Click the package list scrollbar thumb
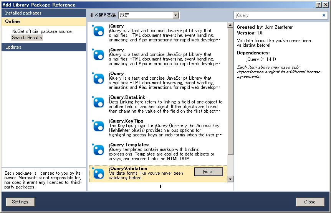The width and height of the screenshot is (331, 213). (230, 92)
